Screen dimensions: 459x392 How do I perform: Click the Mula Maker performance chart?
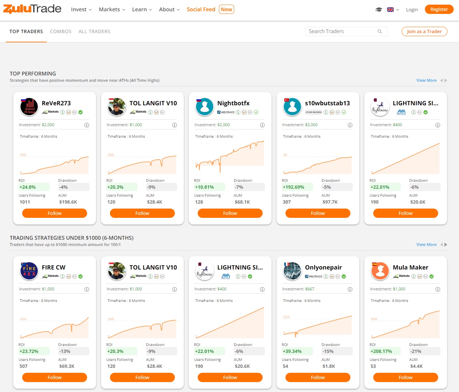tap(406, 324)
